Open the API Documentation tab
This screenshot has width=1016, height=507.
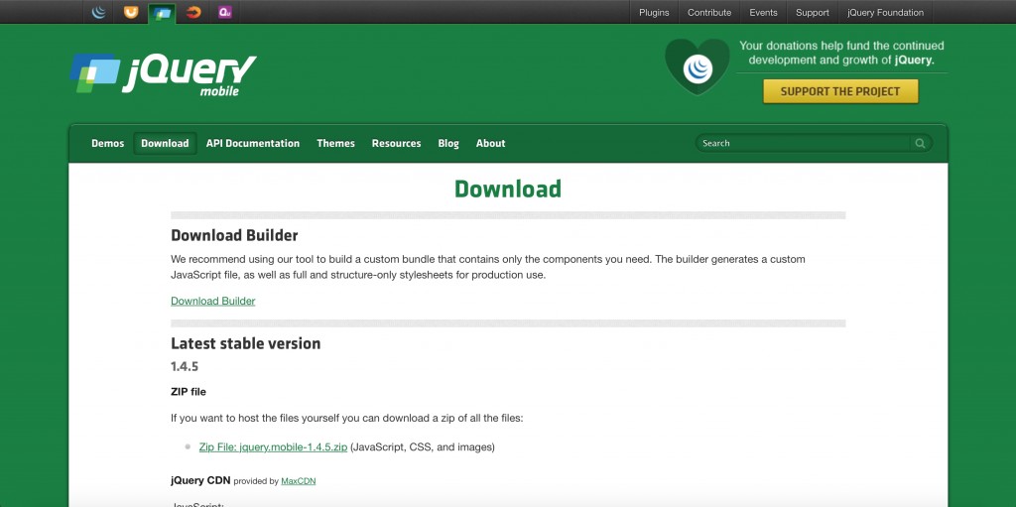(253, 143)
